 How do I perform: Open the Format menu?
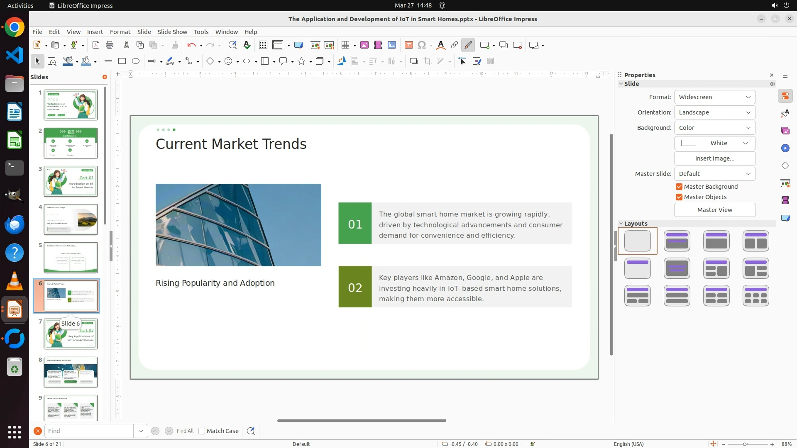click(x=120, y=32)
